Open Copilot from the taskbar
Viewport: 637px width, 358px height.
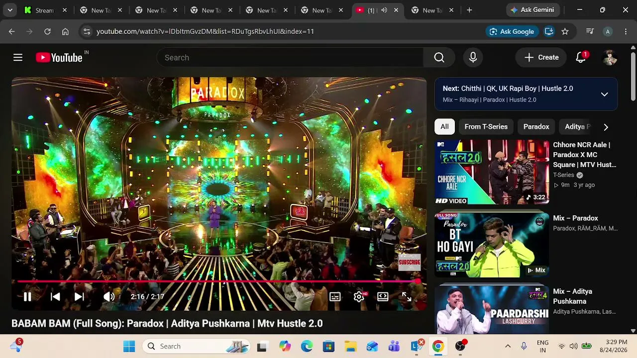285,346
